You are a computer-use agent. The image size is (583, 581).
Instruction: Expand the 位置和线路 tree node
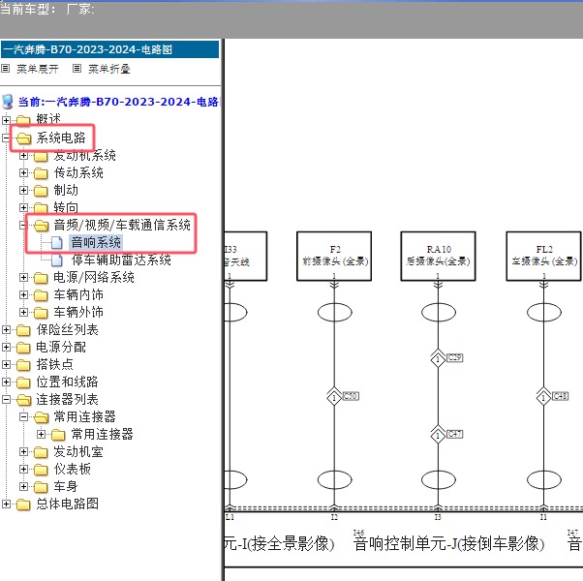coord(6,382)
